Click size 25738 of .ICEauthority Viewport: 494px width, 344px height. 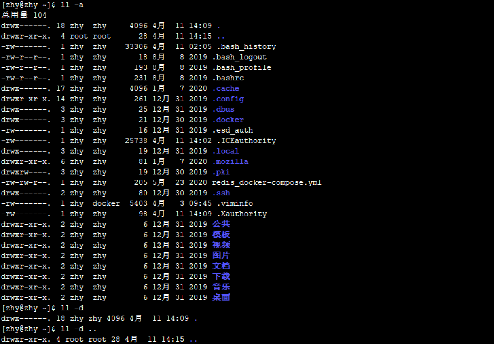click(x=136, y=141)
